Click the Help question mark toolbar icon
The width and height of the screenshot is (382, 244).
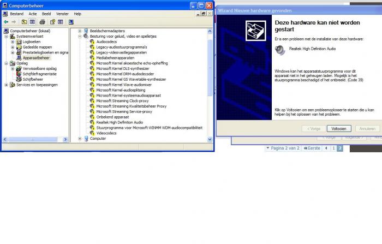click(x=52, y=22)
